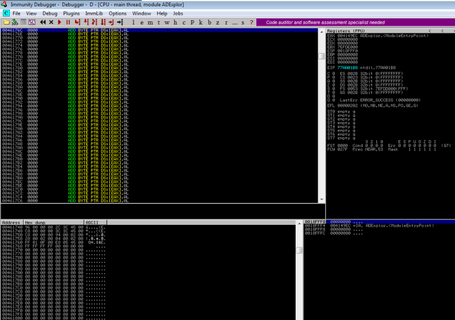
Task: Show Breakpoints window with 'b' button
Action: tap(208, 22)
